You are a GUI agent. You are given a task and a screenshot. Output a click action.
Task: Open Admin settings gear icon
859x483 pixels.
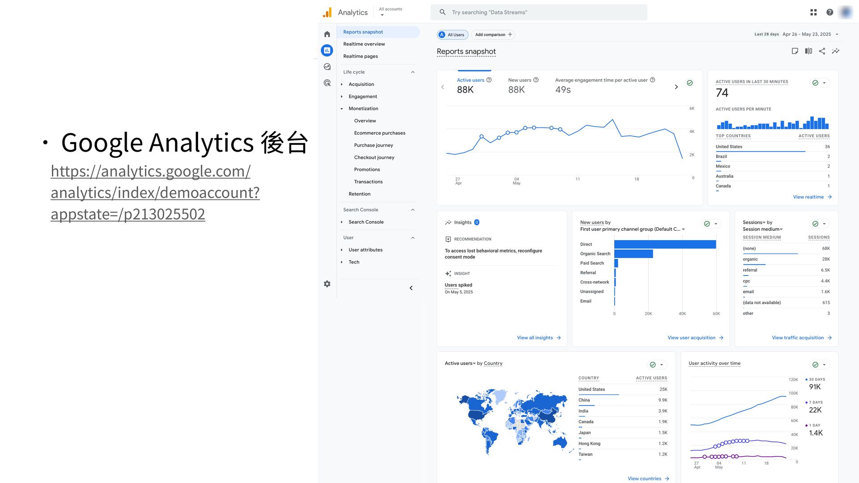(x=327, y=284)
